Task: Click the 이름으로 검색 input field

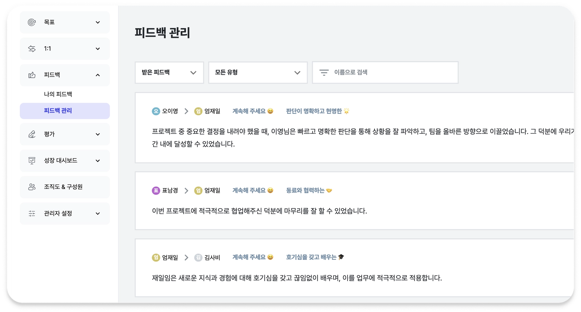Action: click(x=385, y=73)
